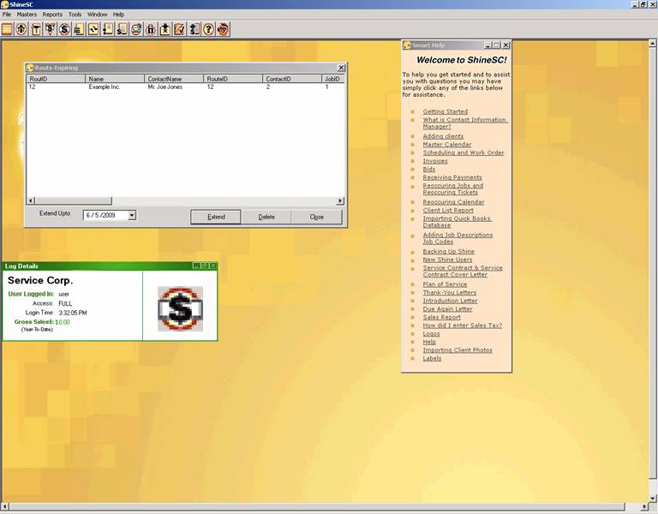Viewport: 658px width, 514px height.
Task: Open the Master Calendar help link
Action: click(447, 144)
